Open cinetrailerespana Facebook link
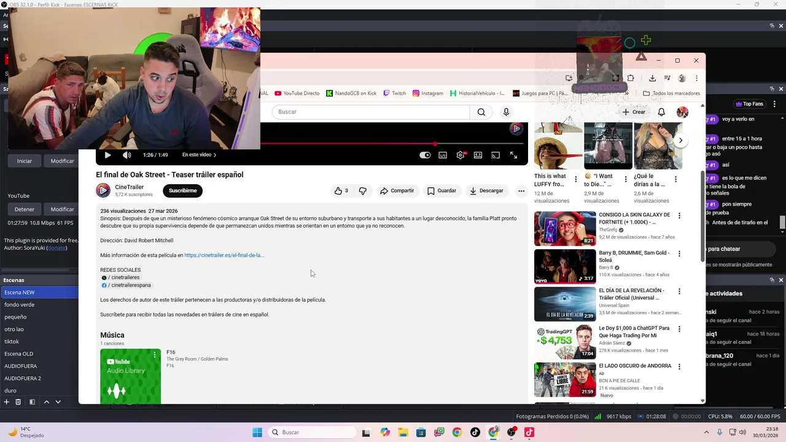The image size is (786, 442). coord(126,285)
